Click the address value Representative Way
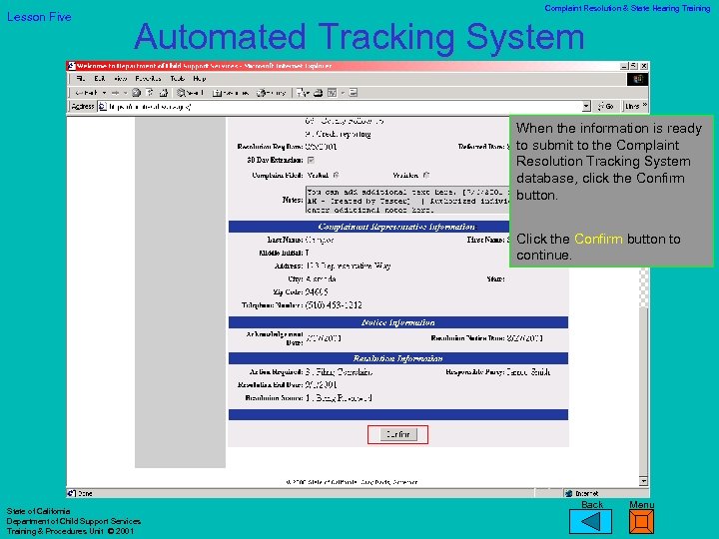Viewport: 719px width, 539px height. point(348,266)
